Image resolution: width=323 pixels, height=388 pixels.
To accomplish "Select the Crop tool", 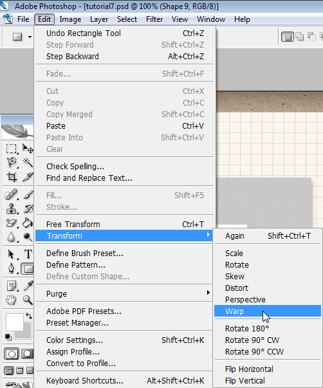I will (12, 177).
